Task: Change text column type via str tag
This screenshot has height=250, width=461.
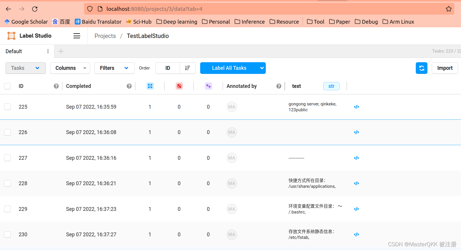Action: coord(331,86)
